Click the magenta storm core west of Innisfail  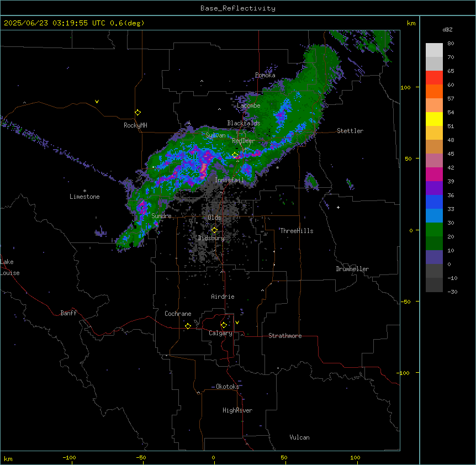click(x=204, y=171)
